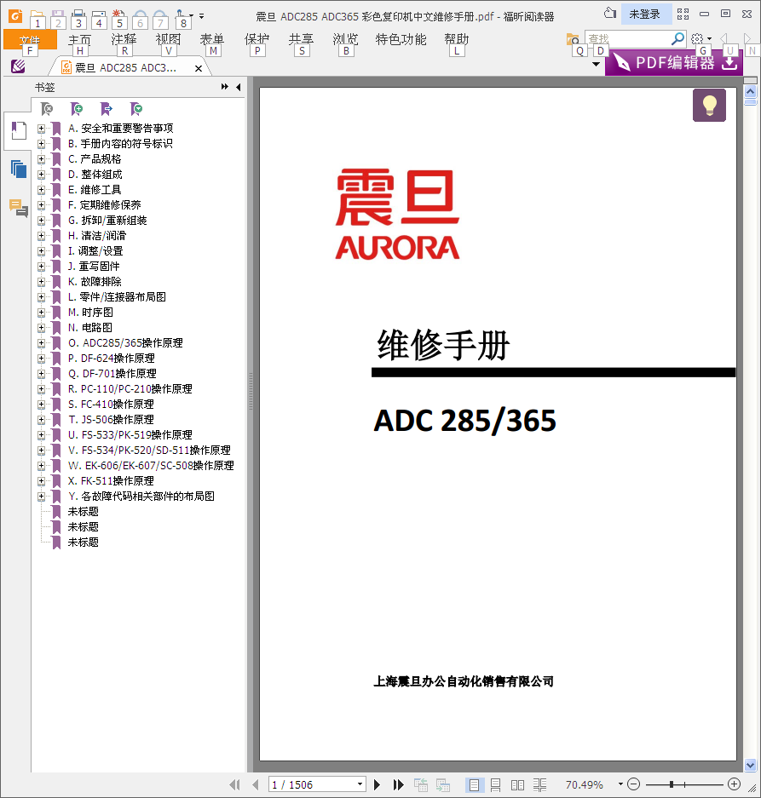Click the purple pen icon left of document tab
This screenshot has width=761, height=798.
(x=18, y=66)
